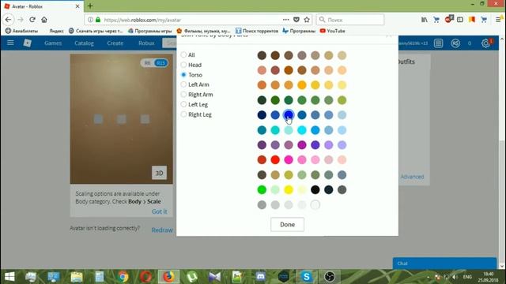Select the Head radio button
Image resolution: width=506 pixels, height=284 pixels.
183,65
